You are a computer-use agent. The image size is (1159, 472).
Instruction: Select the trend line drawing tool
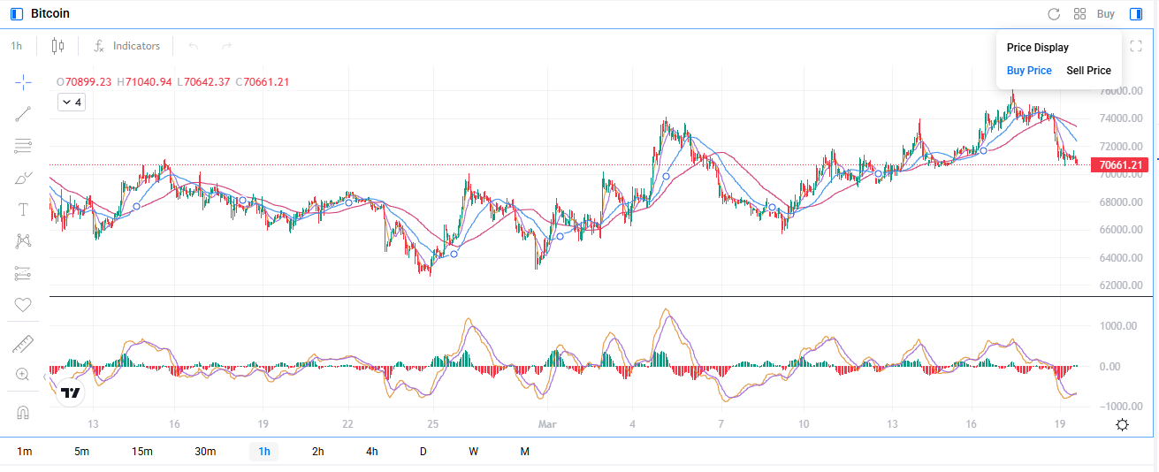pos(23,114)
